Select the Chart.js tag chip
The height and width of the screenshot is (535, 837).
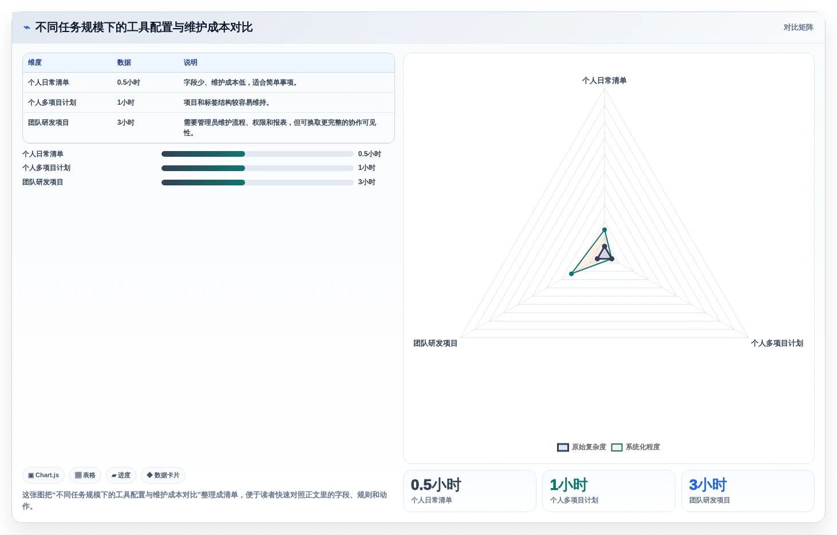[44, 475]
